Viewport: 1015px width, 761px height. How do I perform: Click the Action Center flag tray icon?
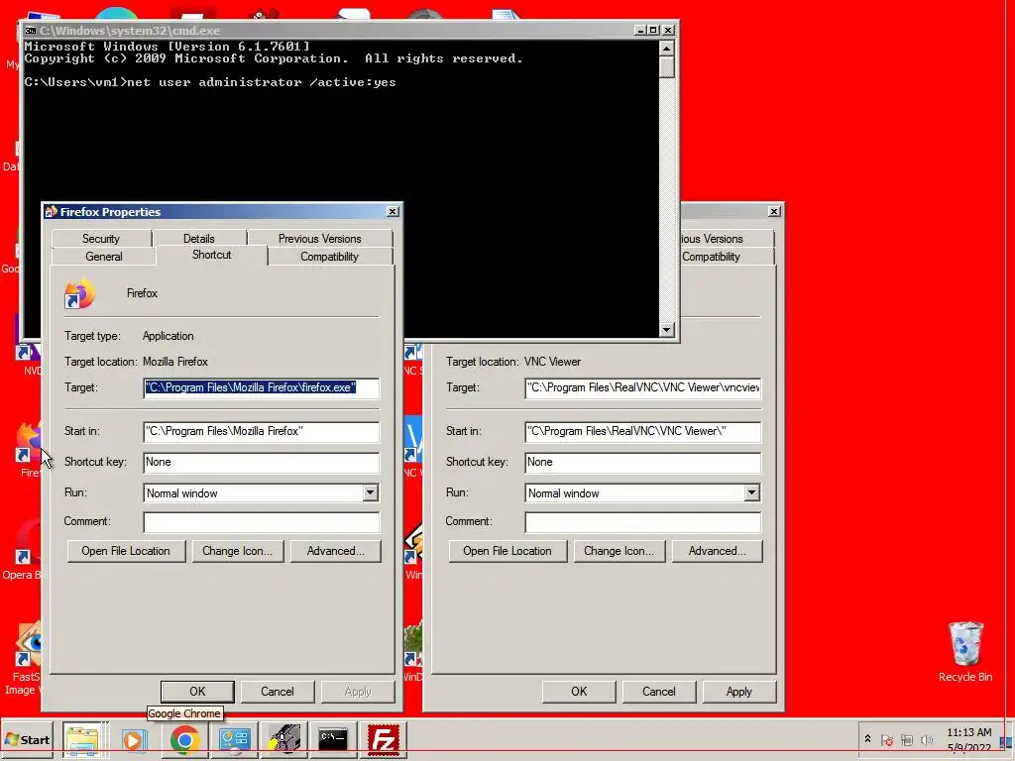click(x=887, y=739)
